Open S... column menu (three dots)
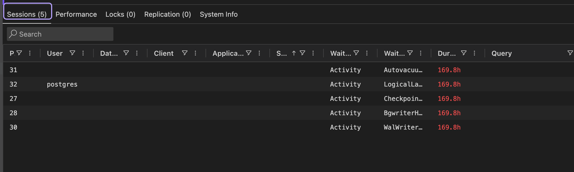Screen dimensions: 574x172 click(313, 53)
